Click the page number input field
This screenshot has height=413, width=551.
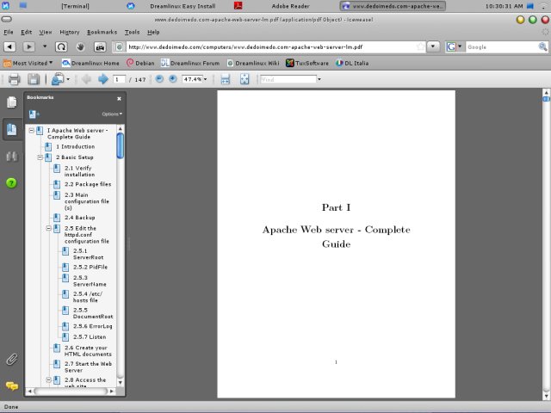(x=119, y=79)
